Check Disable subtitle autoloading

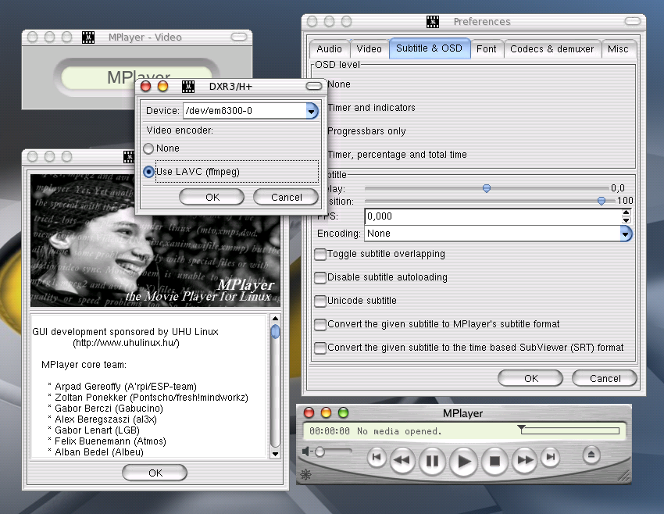[x=320, y=278]
